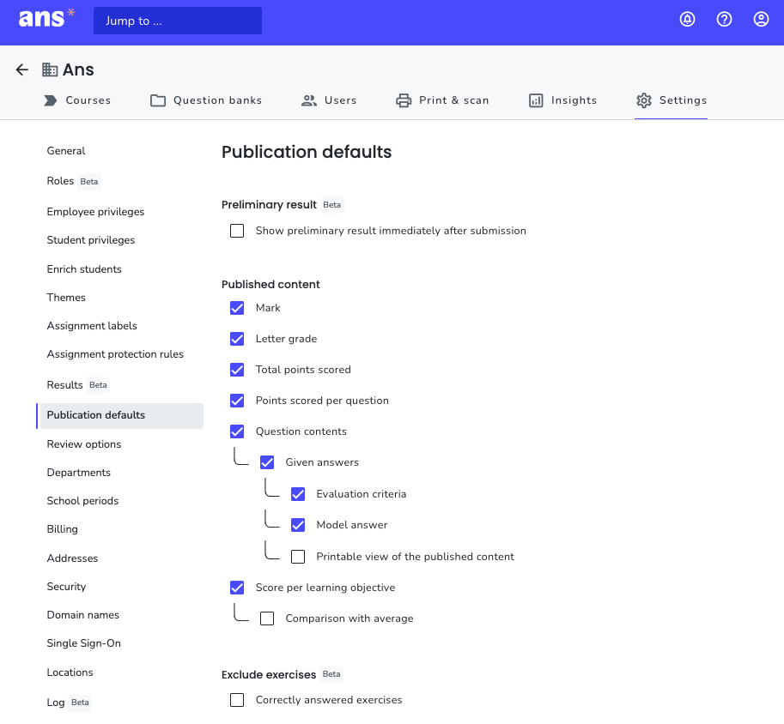
Task: Open the help question mark icon
Action: 724,20
